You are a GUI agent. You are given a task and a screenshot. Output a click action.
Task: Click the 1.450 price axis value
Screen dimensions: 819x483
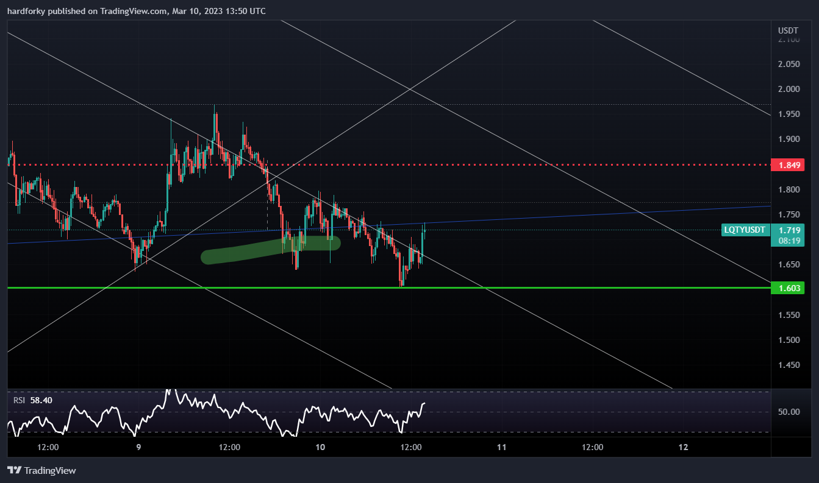[x=789, y=365]
